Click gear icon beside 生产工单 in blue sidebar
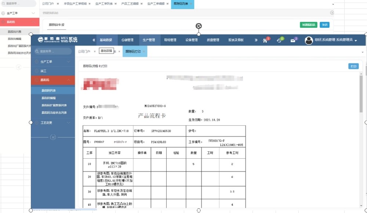Viewport: 367px width, 213px height. (x=37, y=62)
